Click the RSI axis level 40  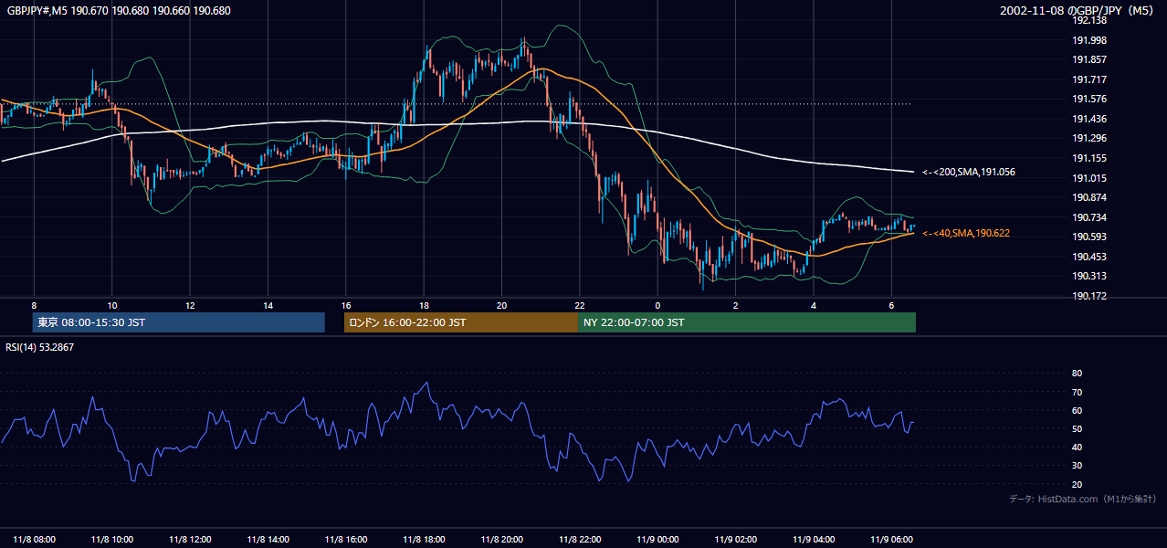pyautogui.click(x=1077, y=447)
